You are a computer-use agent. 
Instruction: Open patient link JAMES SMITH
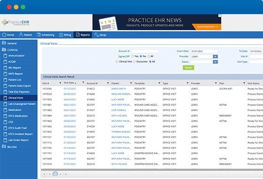(118, 89)
